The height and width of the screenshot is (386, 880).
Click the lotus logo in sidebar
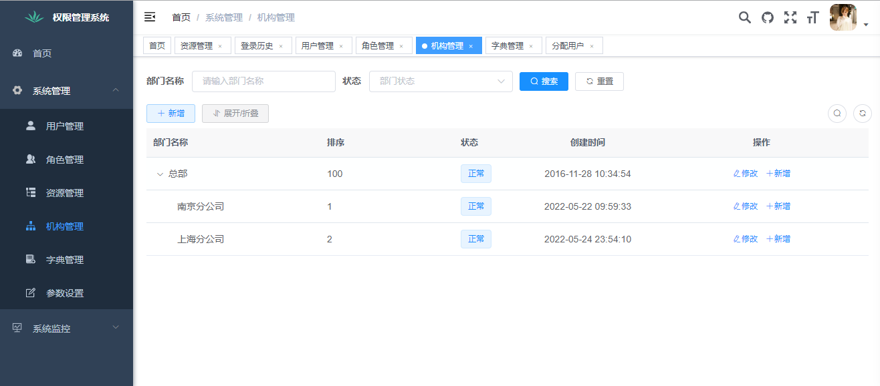point(34,17)
